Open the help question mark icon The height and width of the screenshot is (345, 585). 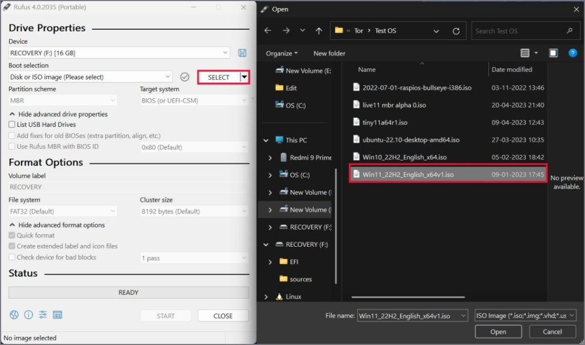(572, 53)
